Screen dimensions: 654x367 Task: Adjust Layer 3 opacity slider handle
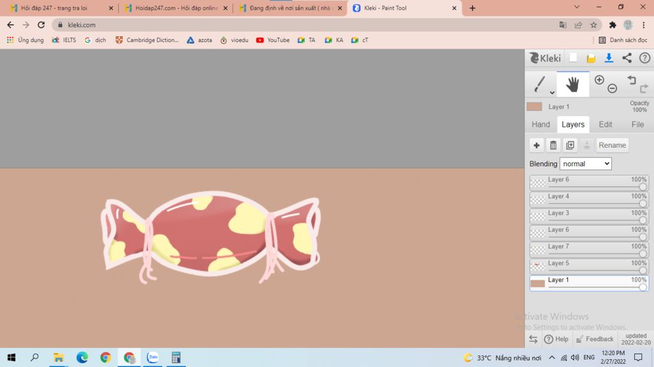point(643,220)
